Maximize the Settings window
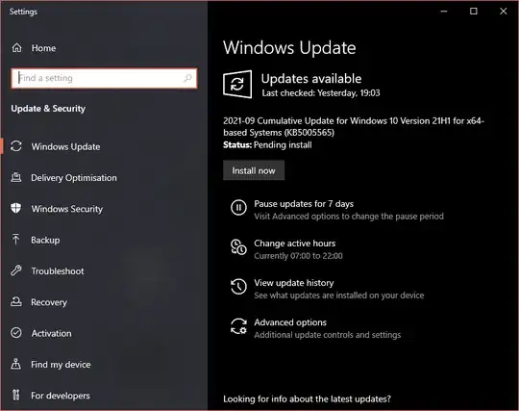Image resolution: width=519 pixels, height=411 pixels. coord(474,12)
